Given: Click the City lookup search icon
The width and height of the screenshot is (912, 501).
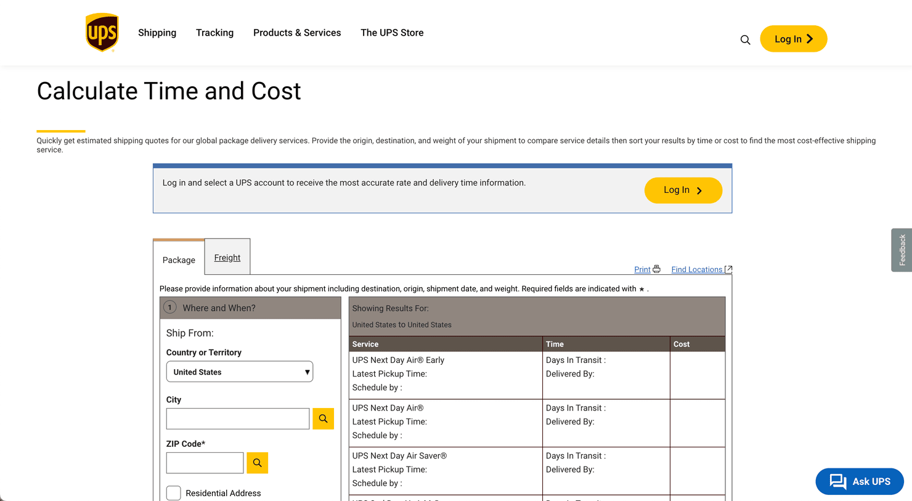Looking at the screenshot, I should point(323,418).
